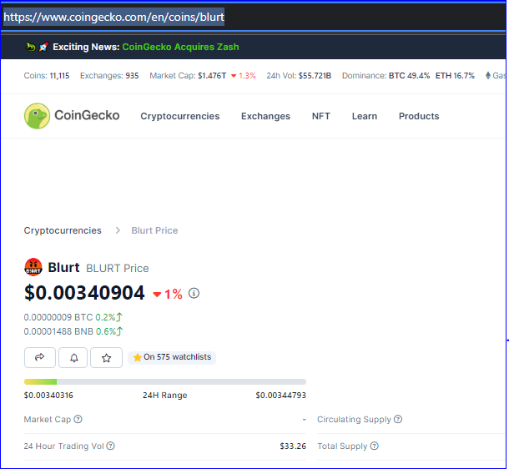Image resolution: width=509 pixels, height=469 pixels.
Task: Click the CoinGecko wordmark text
Action: point(87,115)
